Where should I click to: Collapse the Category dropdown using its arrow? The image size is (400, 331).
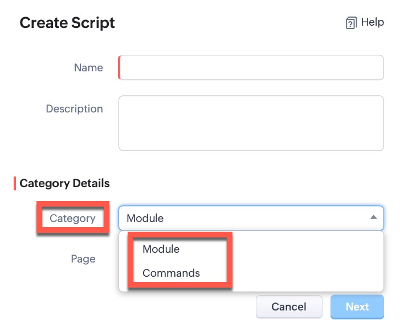tap(373, 217)
